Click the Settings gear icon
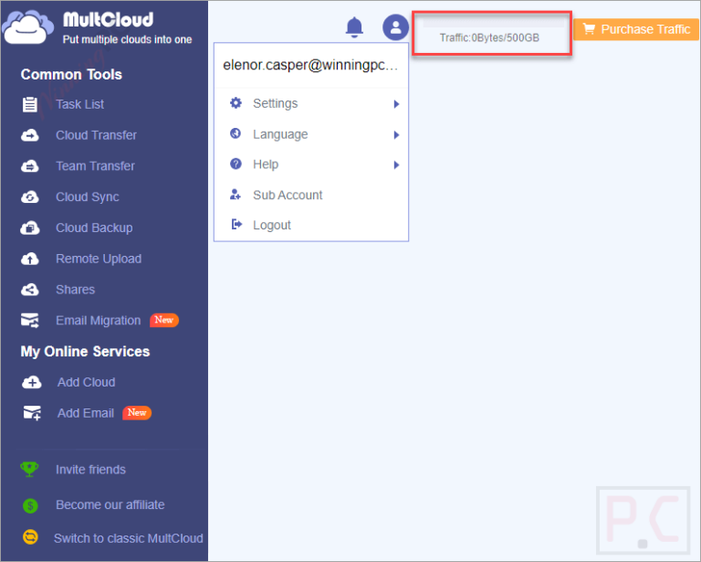 coord(235,103)
